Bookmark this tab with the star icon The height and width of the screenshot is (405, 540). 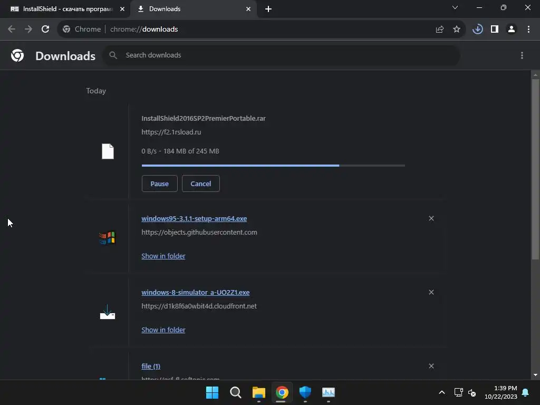coord(457,30)
